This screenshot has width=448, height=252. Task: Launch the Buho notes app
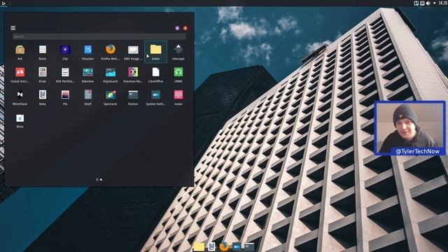(x=42, y=52)
